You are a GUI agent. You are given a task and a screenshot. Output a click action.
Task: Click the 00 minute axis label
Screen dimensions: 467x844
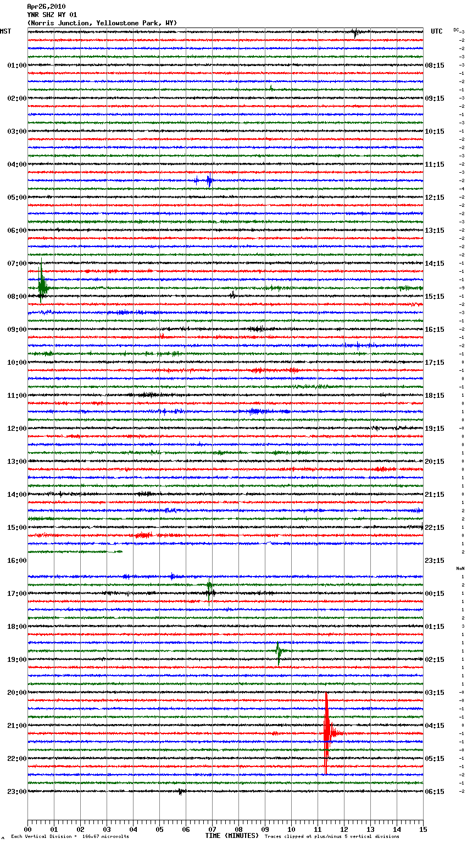coord(27,829)
